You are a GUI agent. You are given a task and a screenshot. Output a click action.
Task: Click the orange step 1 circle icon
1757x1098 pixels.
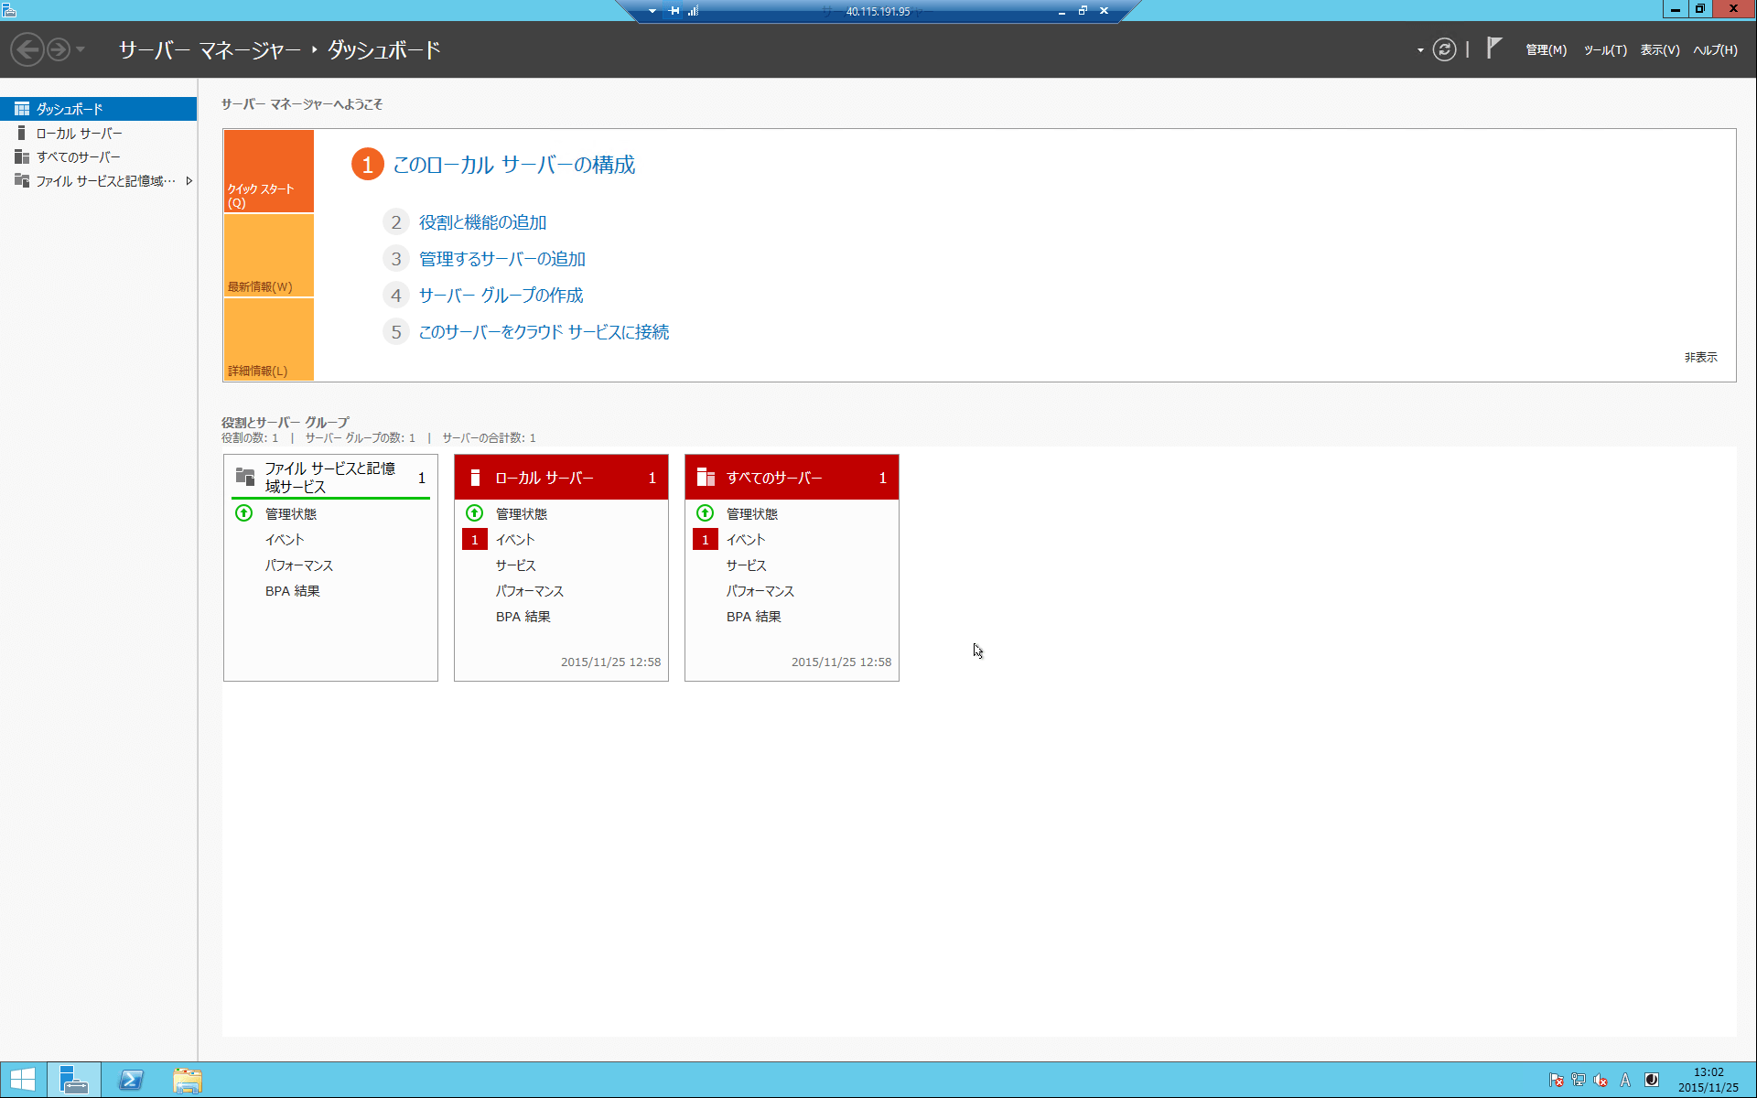click(x=367, y=165)
